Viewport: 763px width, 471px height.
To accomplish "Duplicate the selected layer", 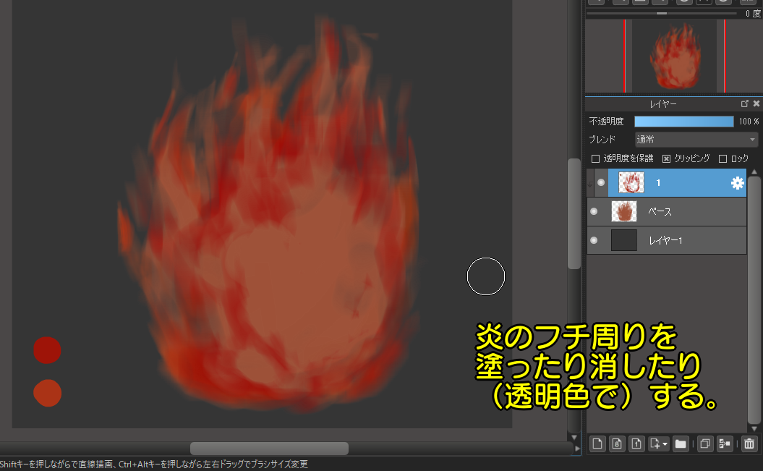I will (x=706, y=444).
